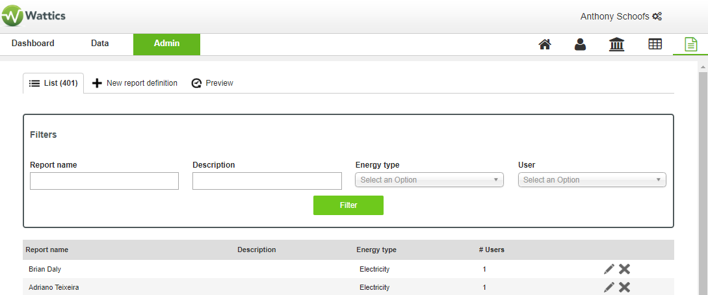The height and width of the screenshot is (295, 708).
Task: Delete the Adriano Teixeira report
Action: pyautogui.click(x=624, y=287)
